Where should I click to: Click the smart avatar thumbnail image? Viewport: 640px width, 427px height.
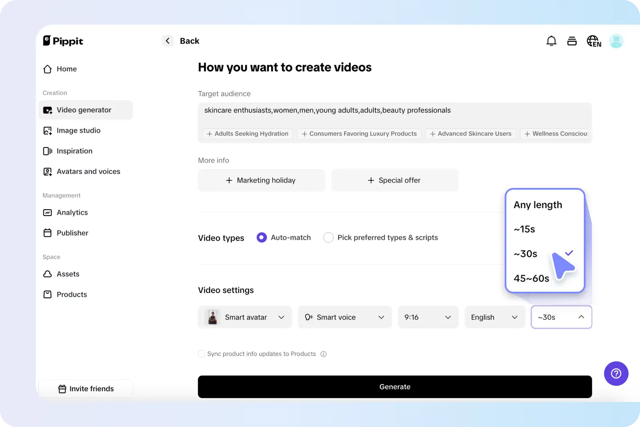213,317
